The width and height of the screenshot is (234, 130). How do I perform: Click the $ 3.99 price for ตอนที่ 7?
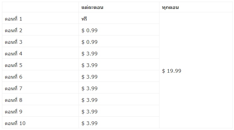coord(89,88)
